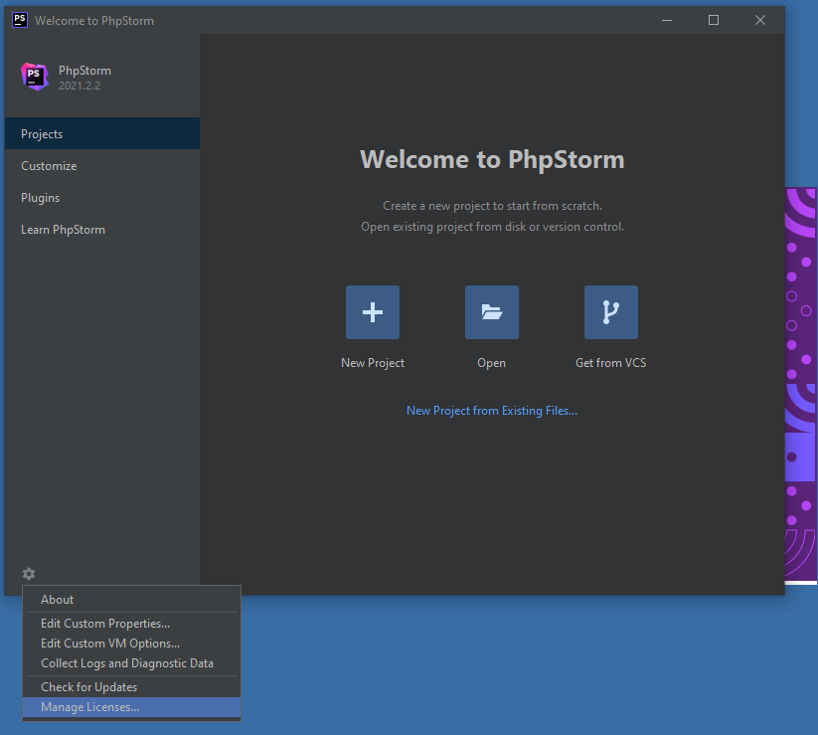Click the version number 2021.2.2
818x735 pixels.
80,86
